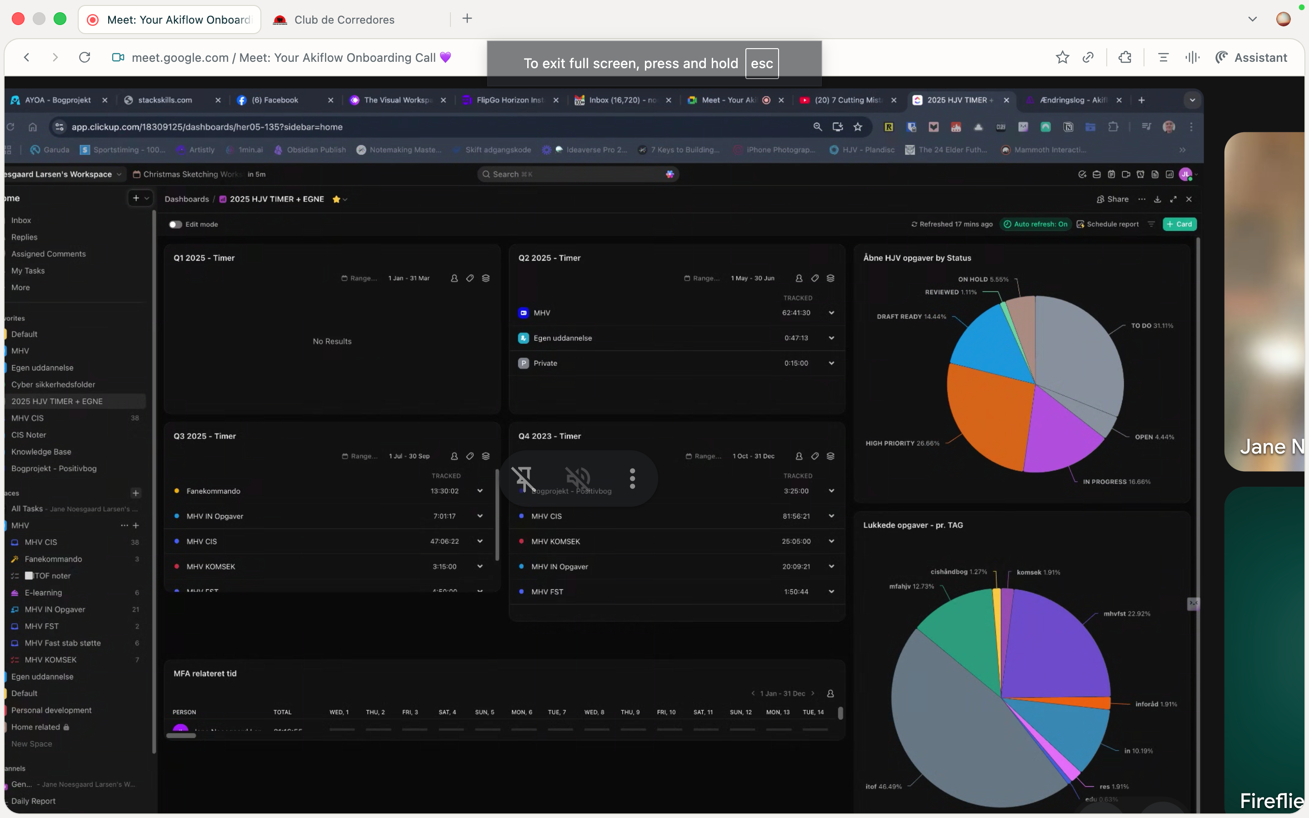The width and height of the screenshot is (1309, 818).
Task: Click the ClickUp Search field
Action: tap(578, 174)
